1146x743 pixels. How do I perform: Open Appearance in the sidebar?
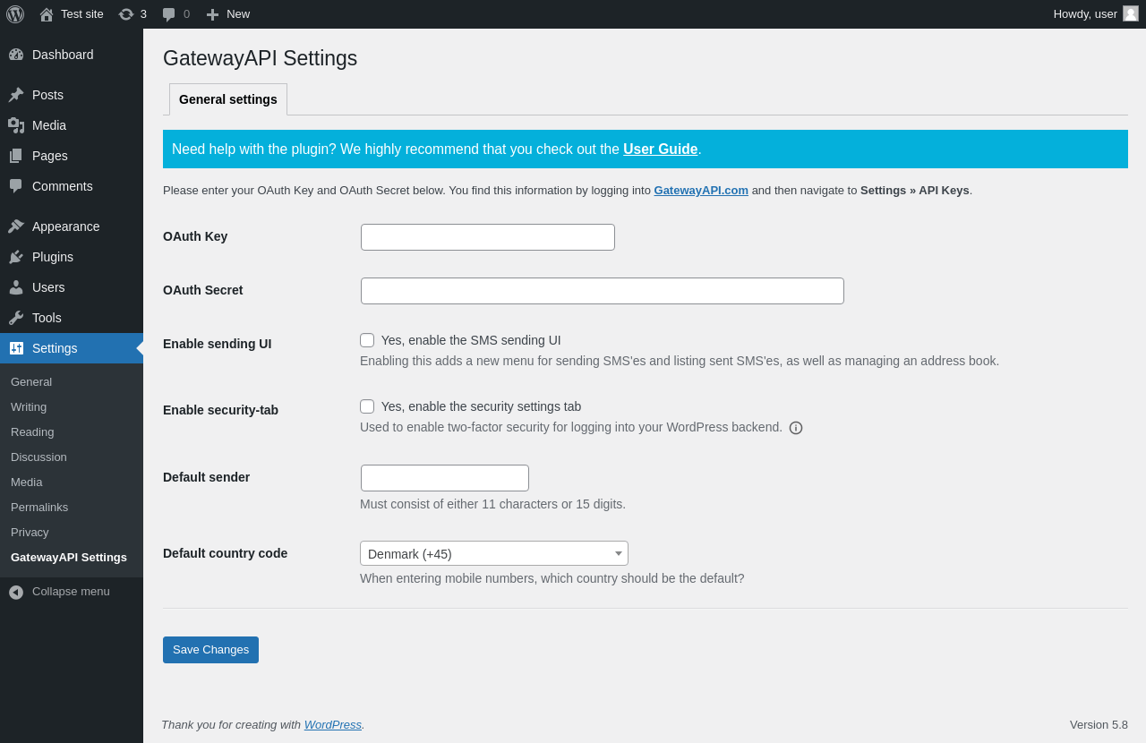click(x=66, y=226)
